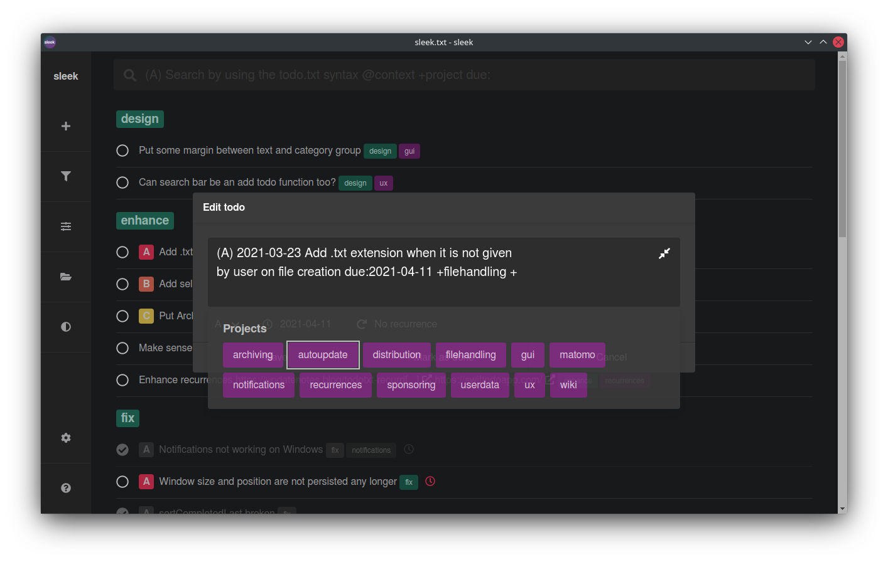
Task: Collapse the todo text area icon
Action: (664, 253)
